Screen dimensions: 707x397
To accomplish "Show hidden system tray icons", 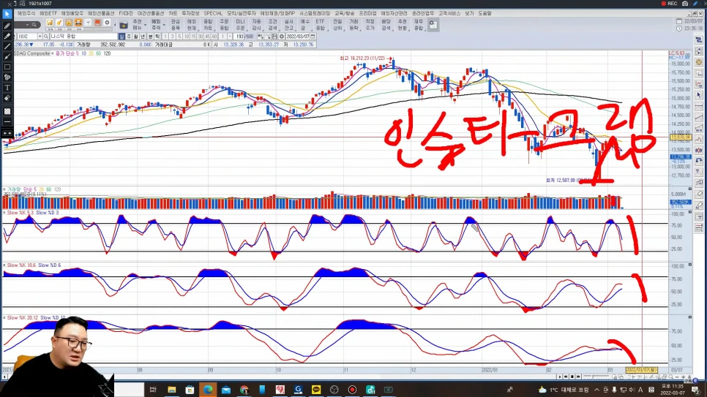I will coord(596,390).
